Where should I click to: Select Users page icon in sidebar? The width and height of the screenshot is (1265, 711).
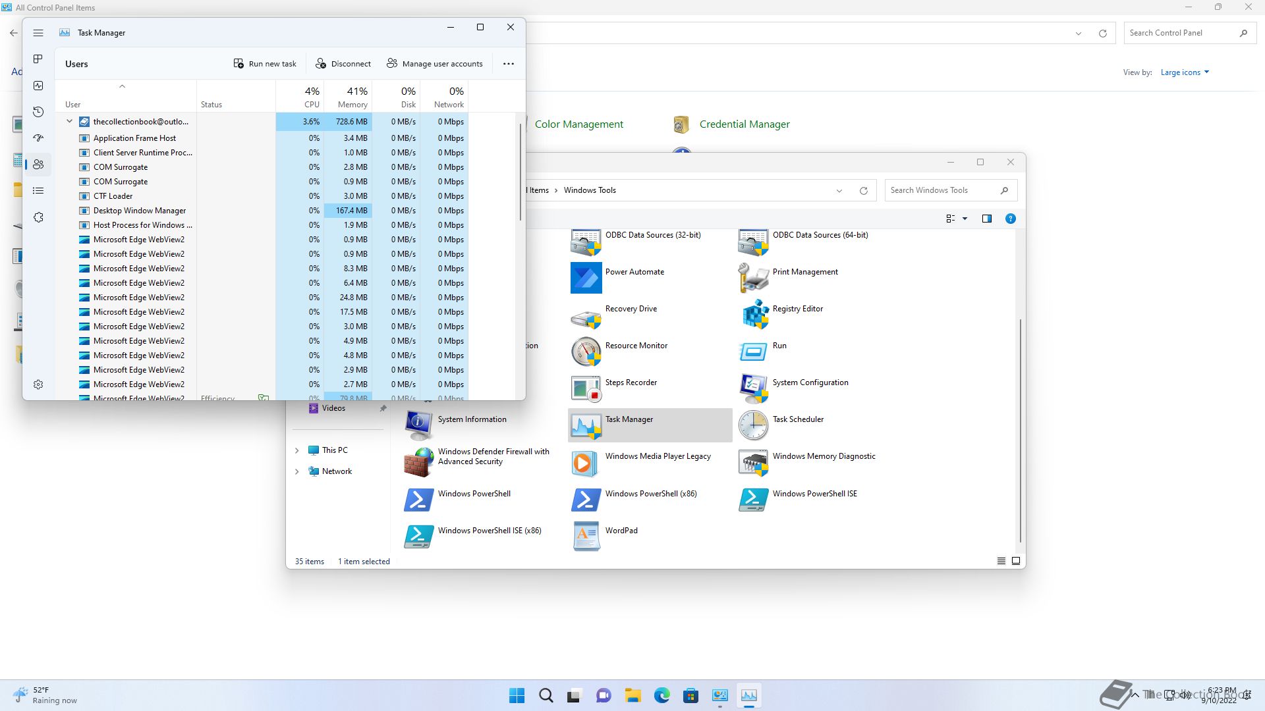38,165
